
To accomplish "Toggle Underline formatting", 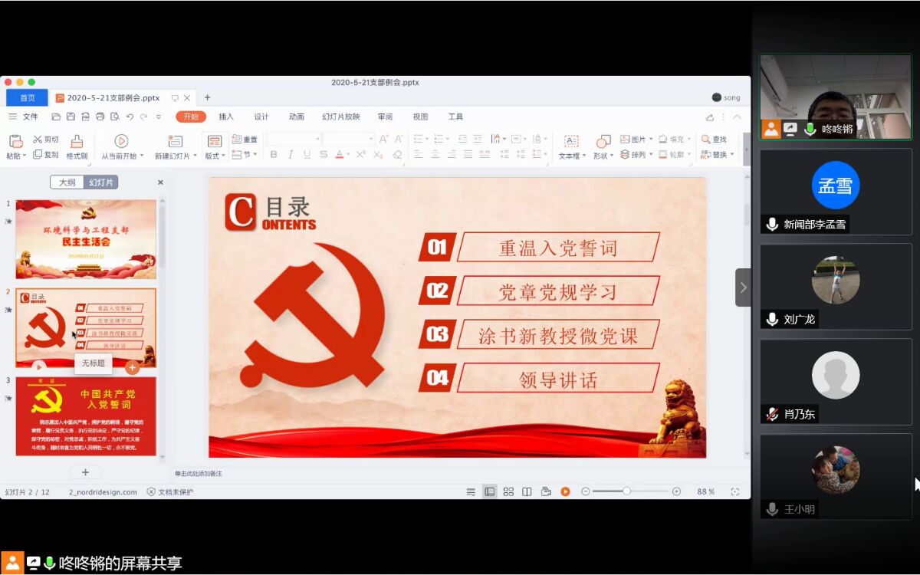I will click(x=307, y=154).
